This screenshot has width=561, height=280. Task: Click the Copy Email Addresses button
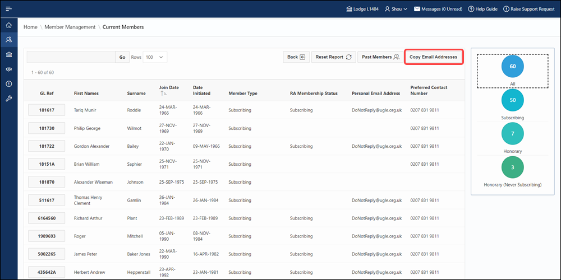(433, 57)
